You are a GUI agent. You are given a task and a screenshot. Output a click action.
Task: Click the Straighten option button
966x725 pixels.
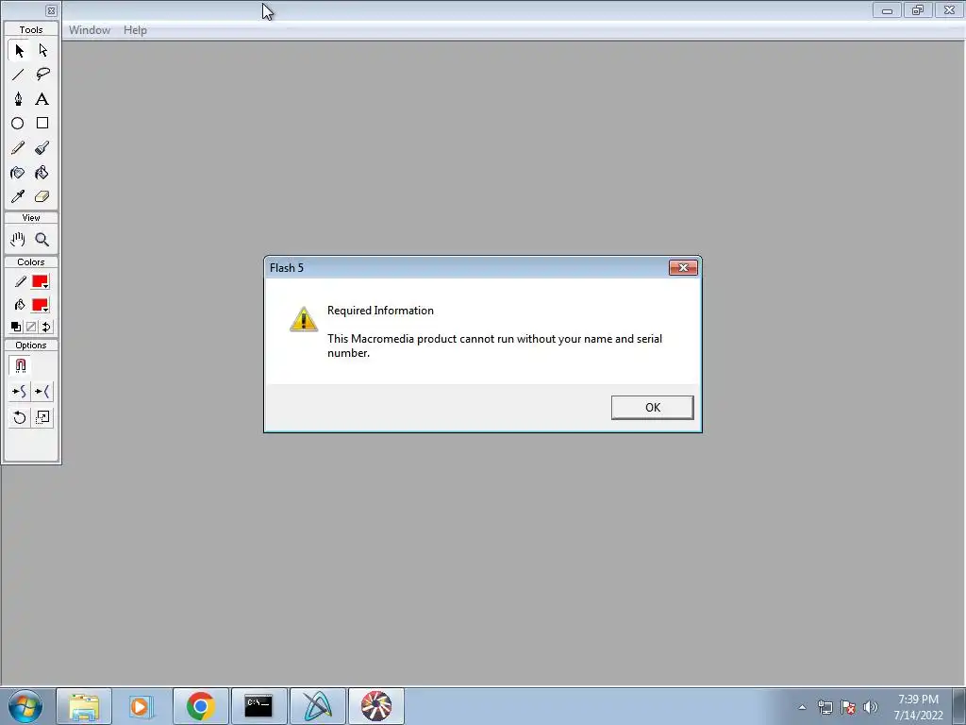coord(42,392)
